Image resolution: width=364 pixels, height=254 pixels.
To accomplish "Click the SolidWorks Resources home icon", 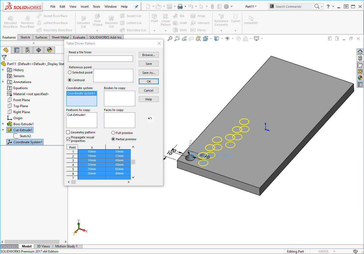I will (360, 52).
